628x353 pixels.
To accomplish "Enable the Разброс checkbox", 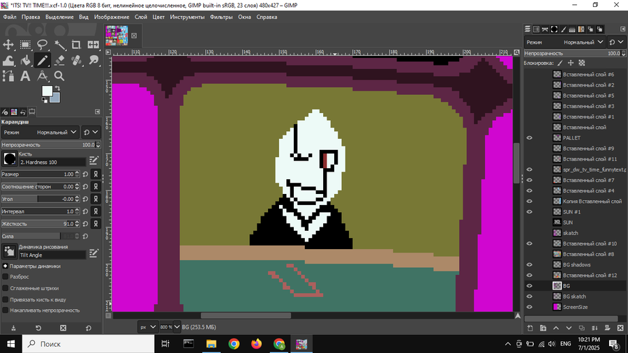I will click(x=5, y=276).
